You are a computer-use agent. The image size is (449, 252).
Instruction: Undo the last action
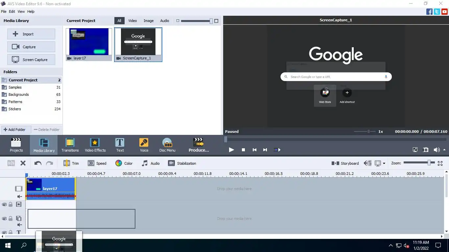(38, 163)
